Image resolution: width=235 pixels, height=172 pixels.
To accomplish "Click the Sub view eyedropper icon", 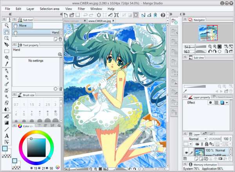I will [185, 91].
